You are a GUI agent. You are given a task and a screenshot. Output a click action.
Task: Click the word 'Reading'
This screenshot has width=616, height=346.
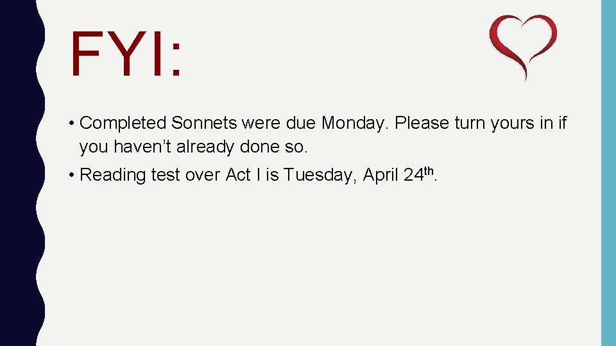pos(112,176)
